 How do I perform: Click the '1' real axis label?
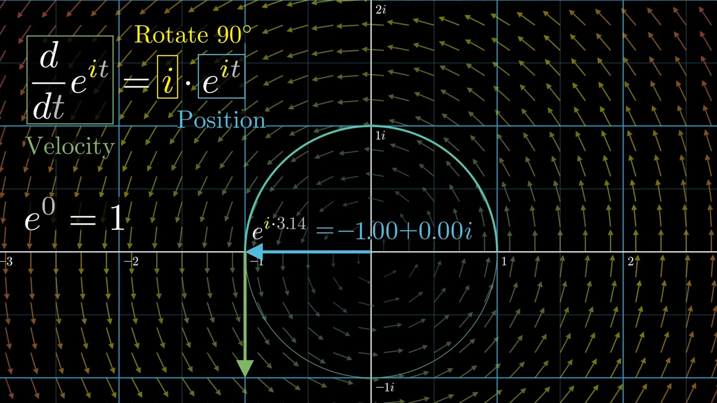pos(504,261)
